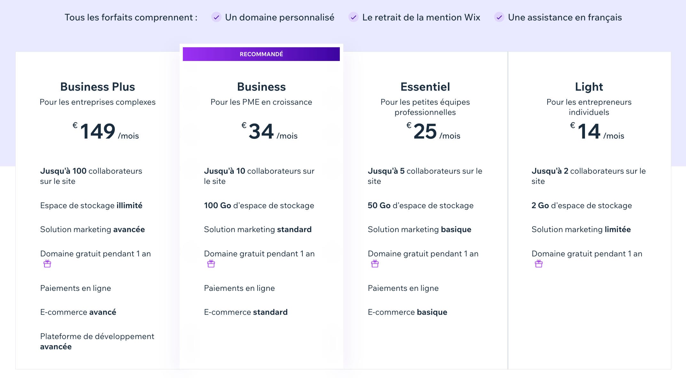Click the gift icon in the Light column

539,264
